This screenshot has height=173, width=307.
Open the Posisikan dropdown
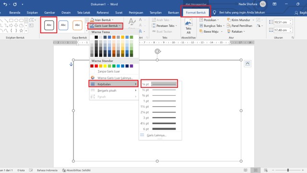(x=209, y=20)
